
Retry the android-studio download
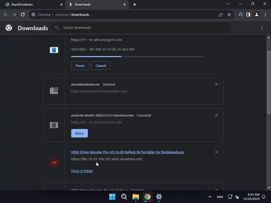(x=79, y=133)
